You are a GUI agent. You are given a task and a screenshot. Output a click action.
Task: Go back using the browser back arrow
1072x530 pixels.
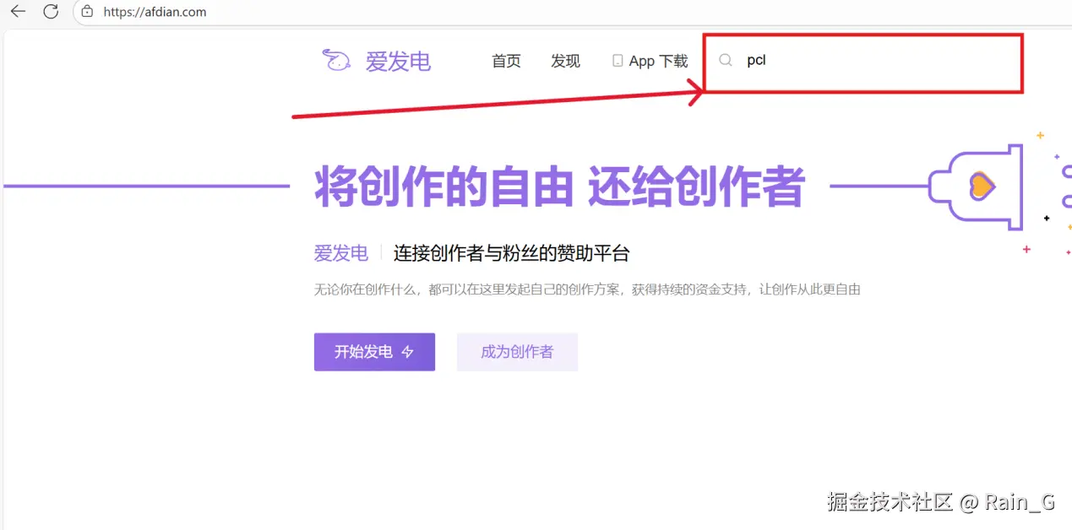point(18,12)
